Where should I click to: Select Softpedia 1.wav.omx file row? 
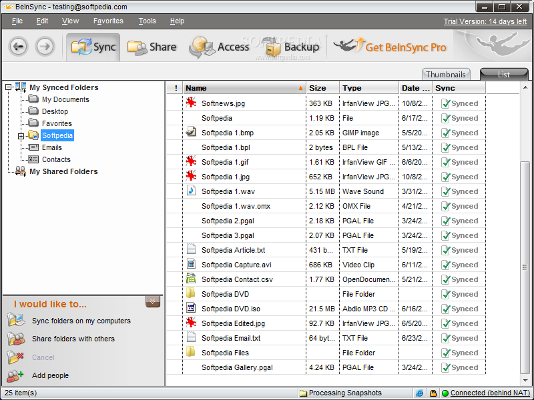(x=326, y=206)
